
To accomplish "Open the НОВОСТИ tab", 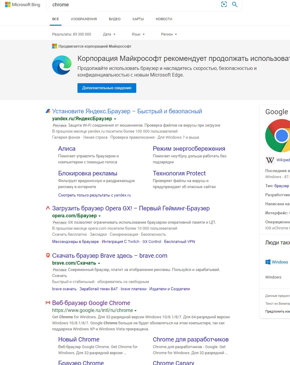I will click(164, 19).
